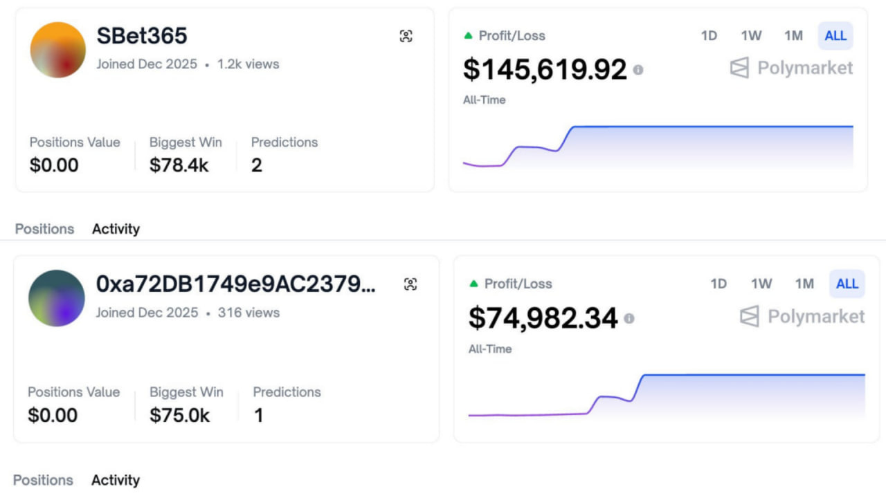Switch to 1W on the $74,982.34 chart
This screenshot has height=498, width=886.
(x=761, y=284)
